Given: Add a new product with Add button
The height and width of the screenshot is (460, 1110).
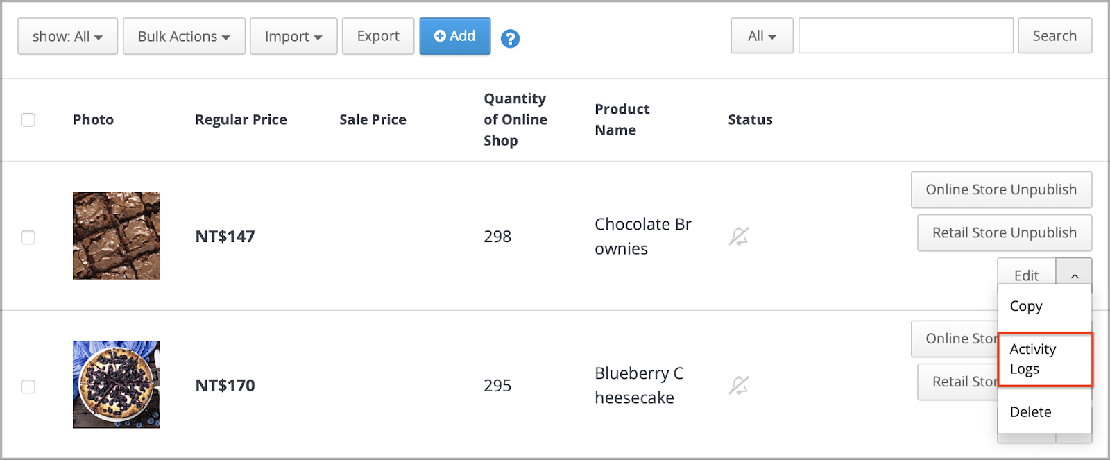Looking at the screenshot, I should (x=455, y=36).
